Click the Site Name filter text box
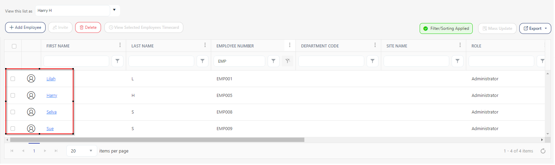 click(416, 61)
